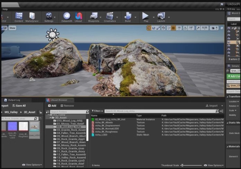Toggle visibility eye of the seventh outliner actor

[x=229, y=49]
